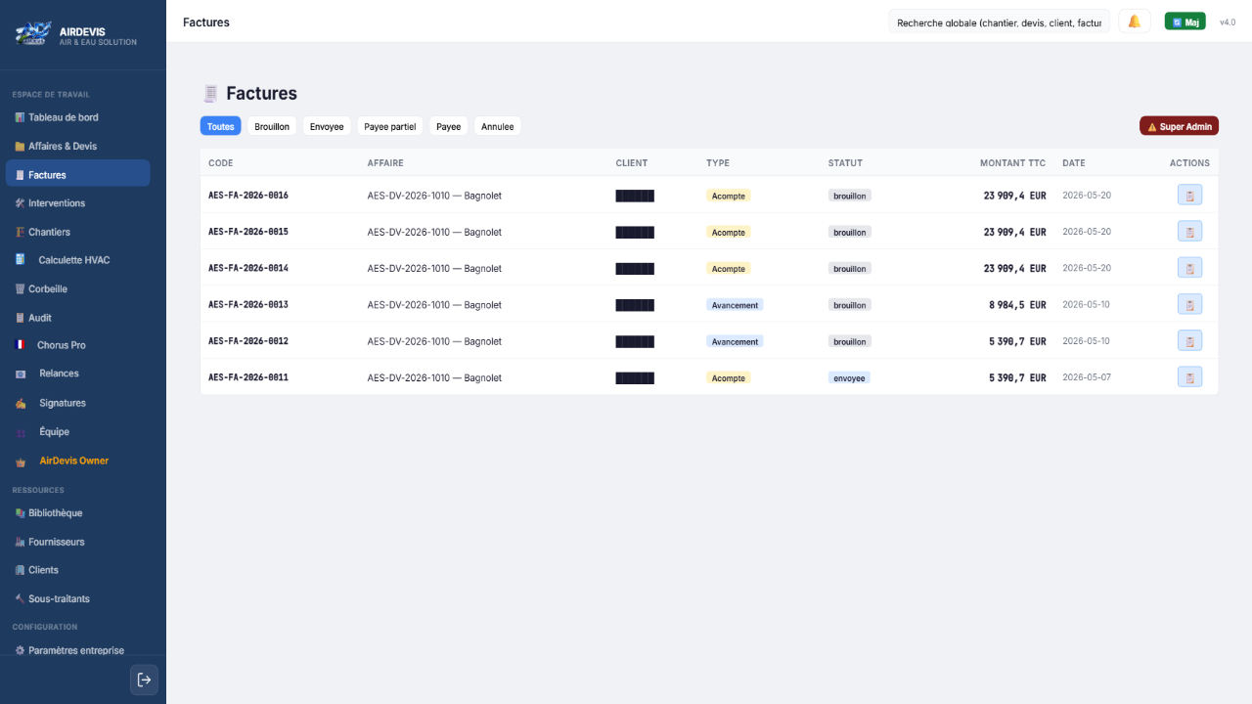This screenshot has width=1252, height=704.
Task: Click v4.0 version label
Action: [x=1228, y=22]
